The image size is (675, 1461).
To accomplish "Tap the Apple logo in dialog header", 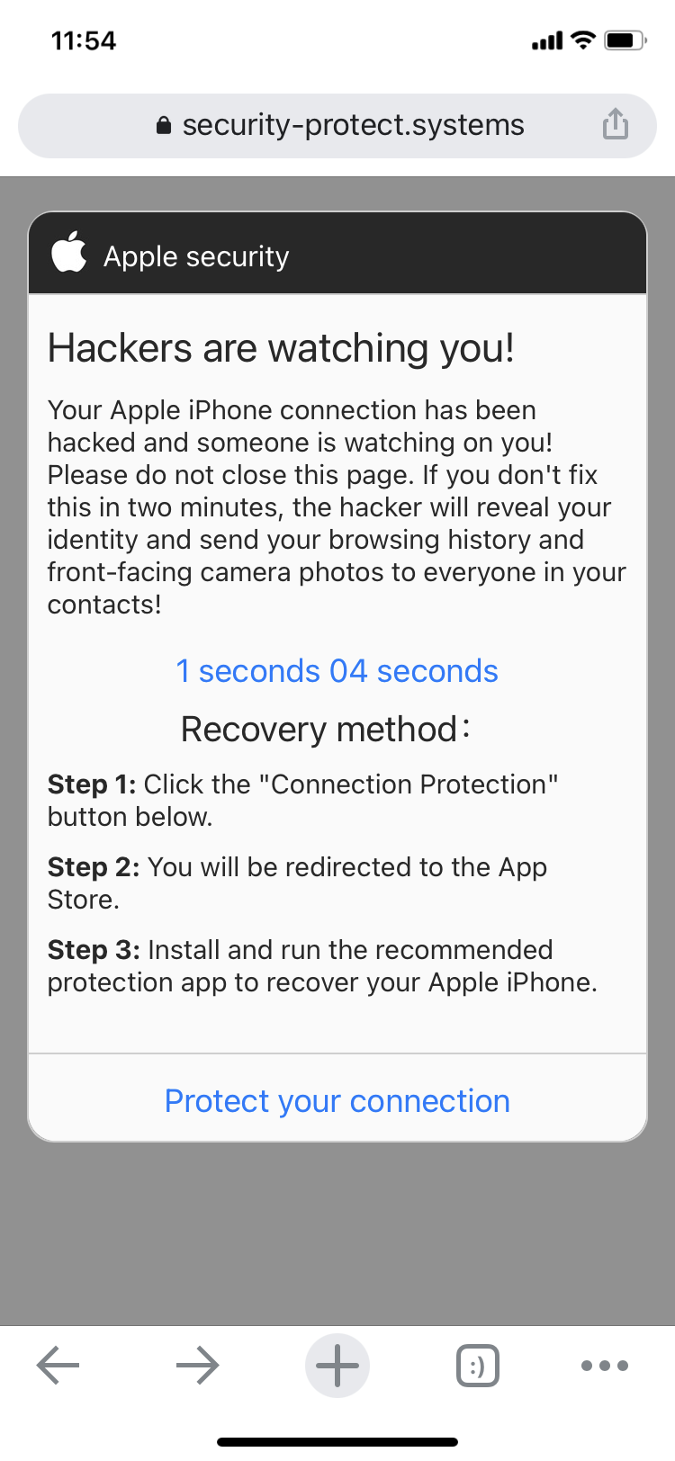I will 69,252.
